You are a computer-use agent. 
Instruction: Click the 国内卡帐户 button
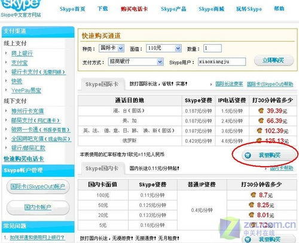coord(38,207)
